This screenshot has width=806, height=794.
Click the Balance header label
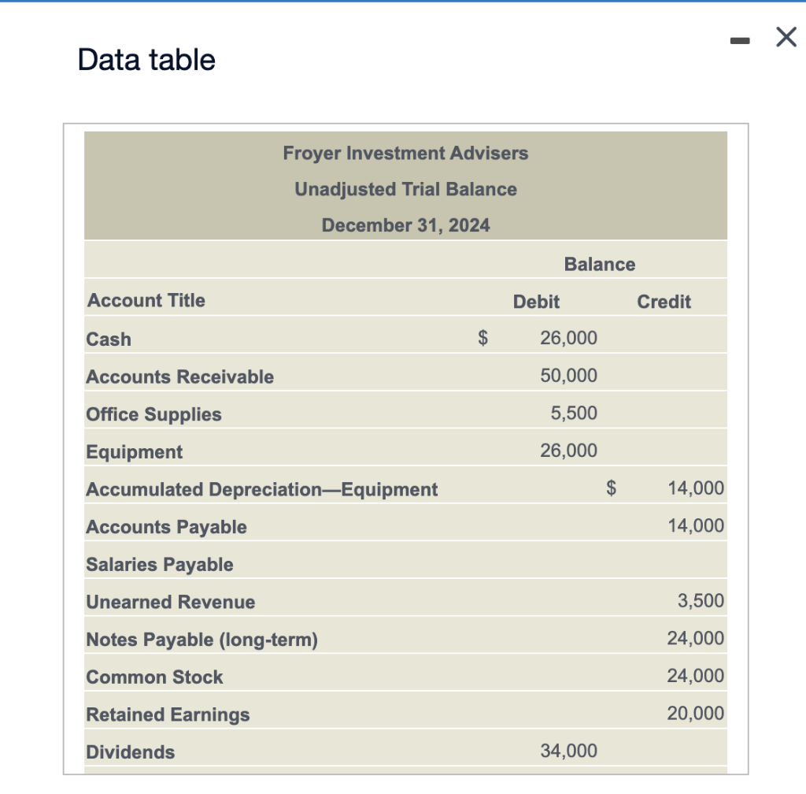(600, 264)
